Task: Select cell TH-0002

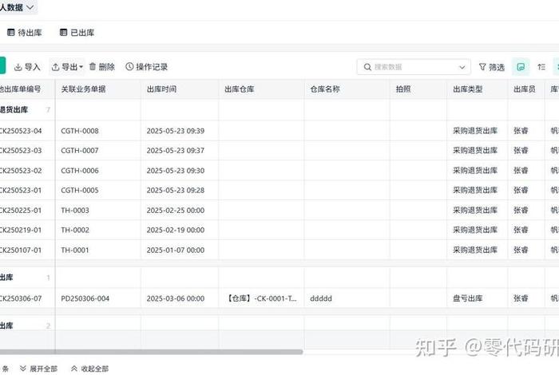Action: click(75, 230)
